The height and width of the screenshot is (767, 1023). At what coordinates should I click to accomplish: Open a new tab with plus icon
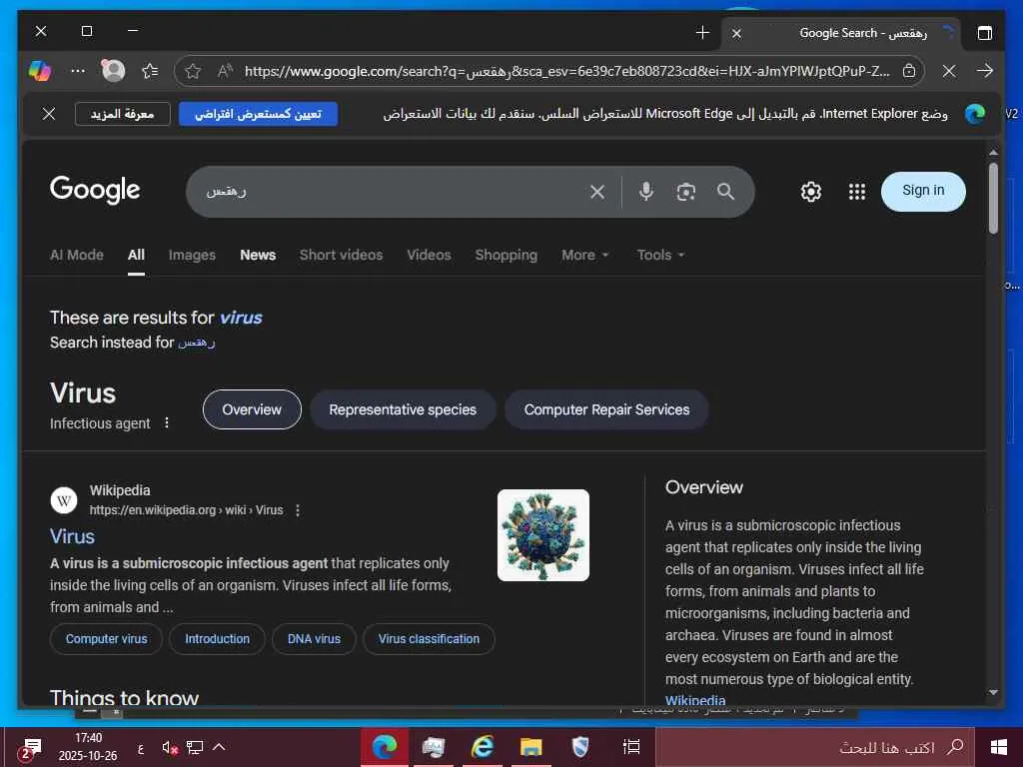(x=702, y=32)
